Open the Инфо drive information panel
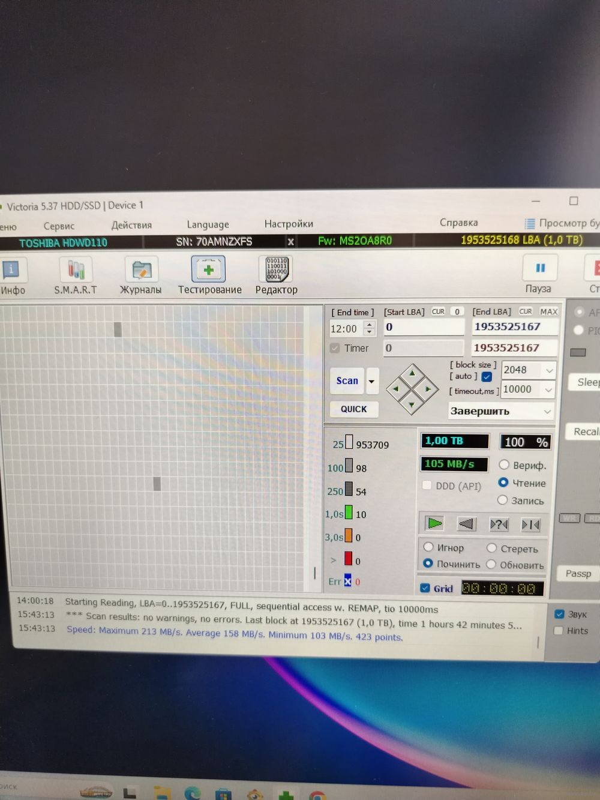600x800 pixels. coord(12,276)
